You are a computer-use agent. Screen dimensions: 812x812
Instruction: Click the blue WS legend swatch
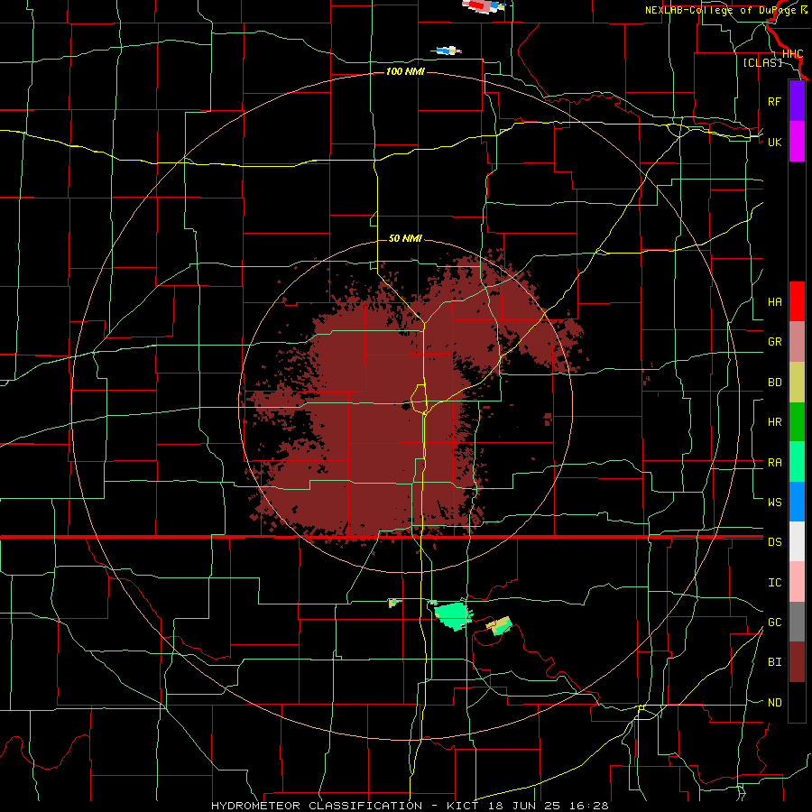(797, 502)
